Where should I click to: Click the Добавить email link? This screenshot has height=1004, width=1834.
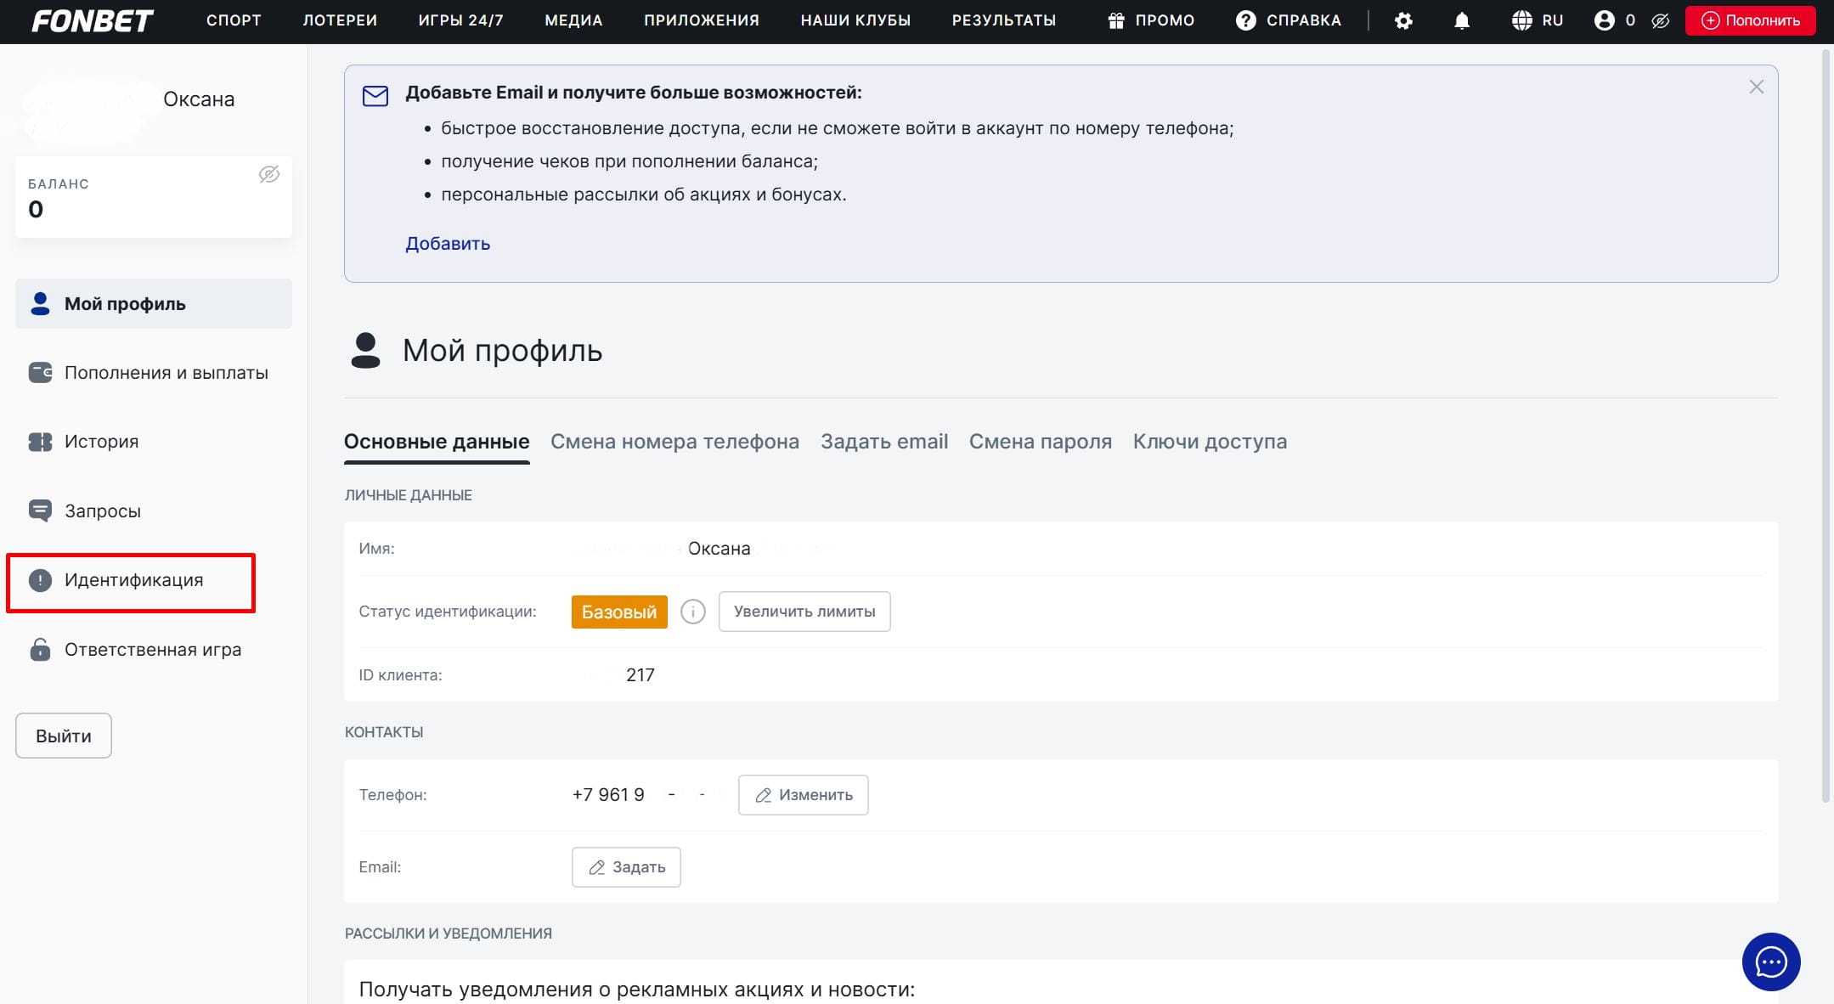448,244
